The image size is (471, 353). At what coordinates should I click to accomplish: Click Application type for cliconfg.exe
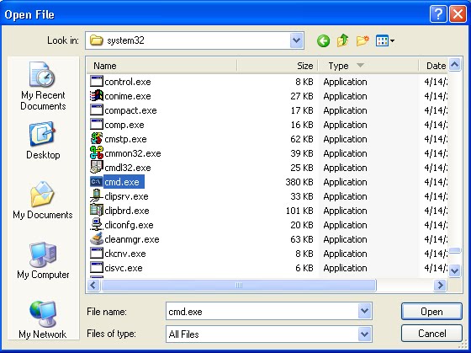345,225
